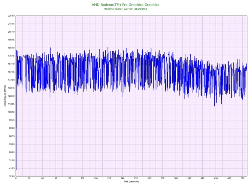This screenshot has width=251, height=188.
Task: Click the 1864.0 y-axis value
Action: coord(11,48)
